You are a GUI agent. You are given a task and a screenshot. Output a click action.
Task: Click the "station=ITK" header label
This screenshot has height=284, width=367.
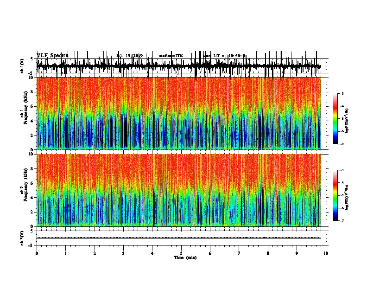coord(171,56)
